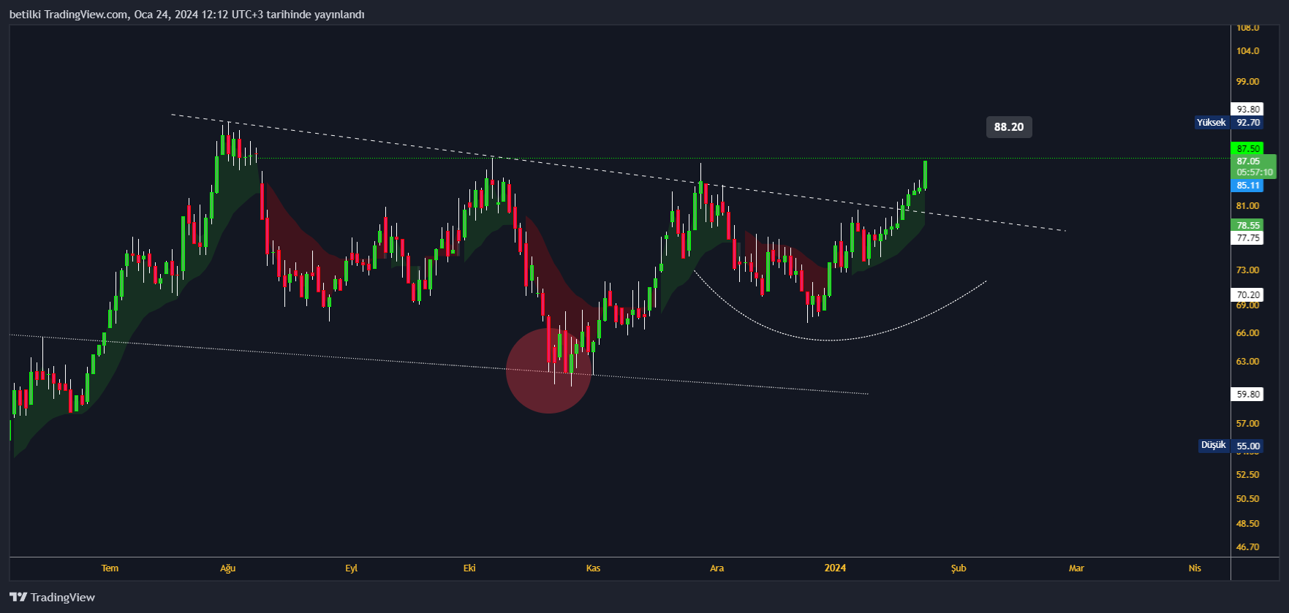Click the red circle highlight on the chart
The width and height of the screenshot is (1289, 613).
[548, 370]
